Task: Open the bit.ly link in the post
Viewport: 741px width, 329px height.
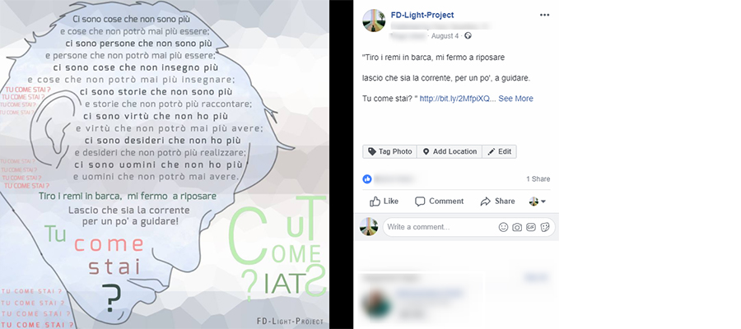Action: click(x=456, y=99)
